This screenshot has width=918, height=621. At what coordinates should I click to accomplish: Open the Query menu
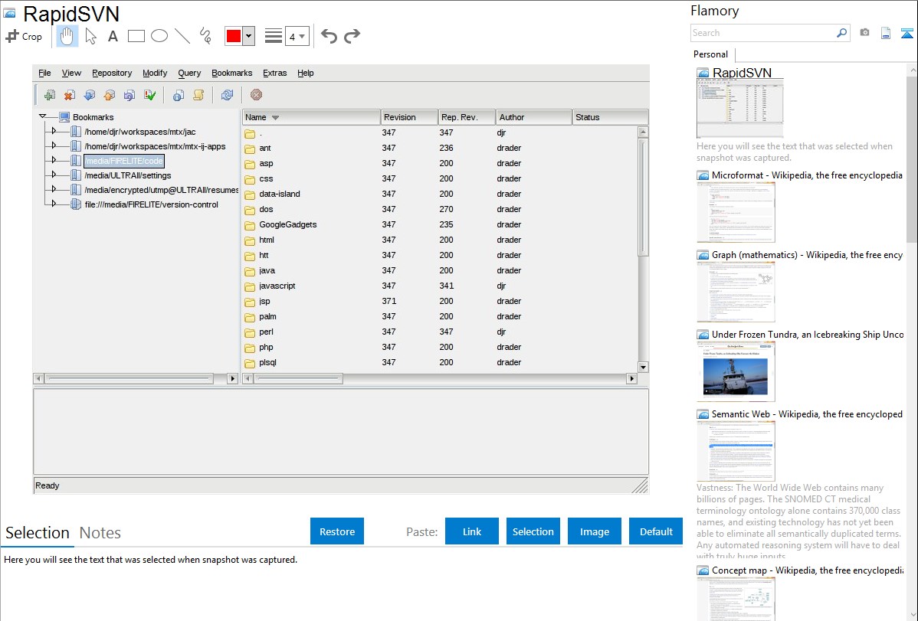pyautogui.click(x=189, y=74)
